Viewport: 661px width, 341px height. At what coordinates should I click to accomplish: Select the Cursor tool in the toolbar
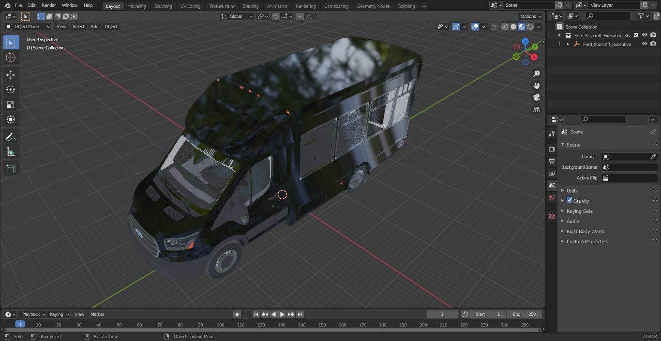[11, 58]
